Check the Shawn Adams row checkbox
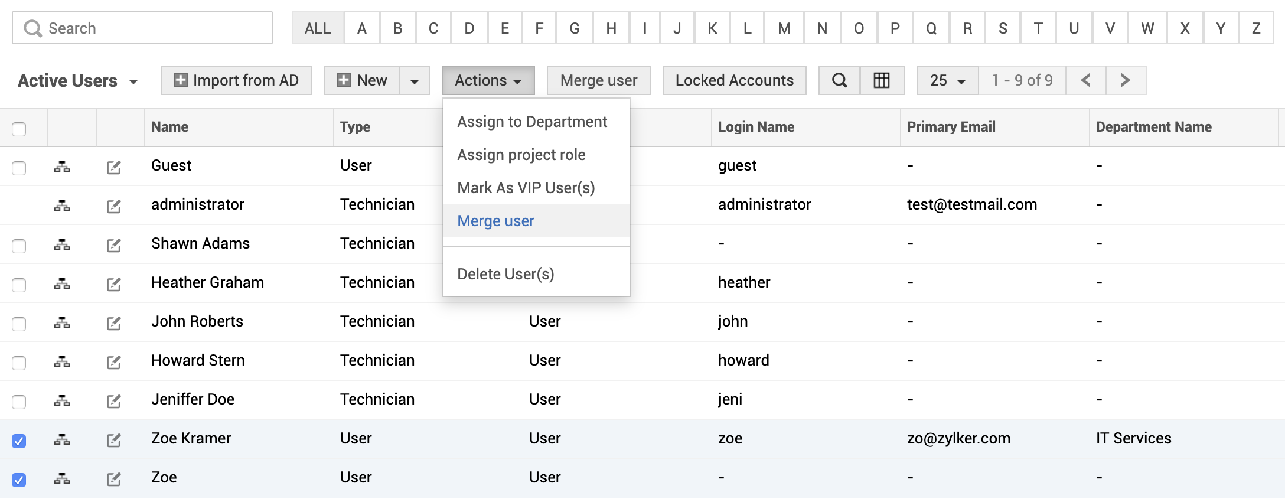 tap(19, 246)
